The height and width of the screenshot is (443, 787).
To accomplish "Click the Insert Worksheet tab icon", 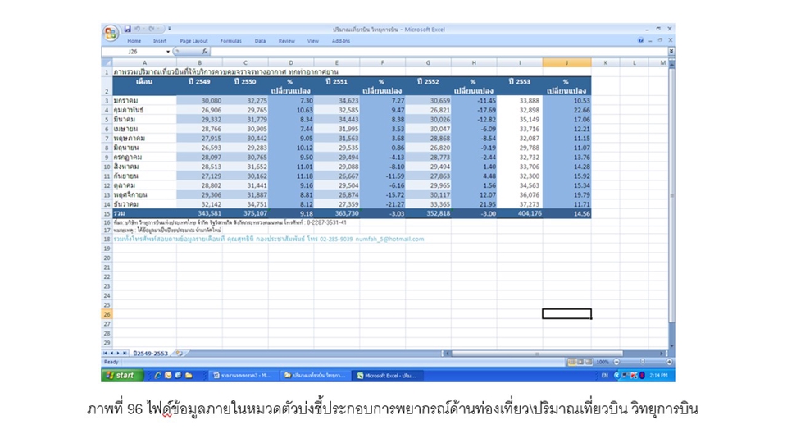I will [x=180, y=353].
